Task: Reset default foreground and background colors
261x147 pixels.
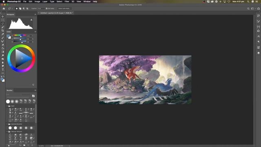Action: click(x=1, y=76)
